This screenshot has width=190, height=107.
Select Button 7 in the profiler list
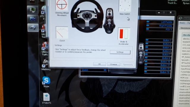[158, 55]
